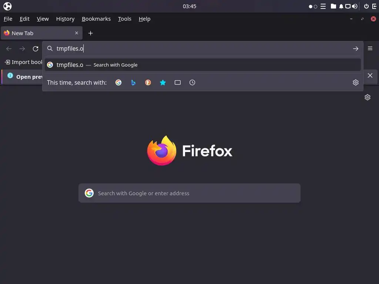This screenshot has height=284, width=379.
Task: Close the New Tab tab
Action: (x=77, y=33)
